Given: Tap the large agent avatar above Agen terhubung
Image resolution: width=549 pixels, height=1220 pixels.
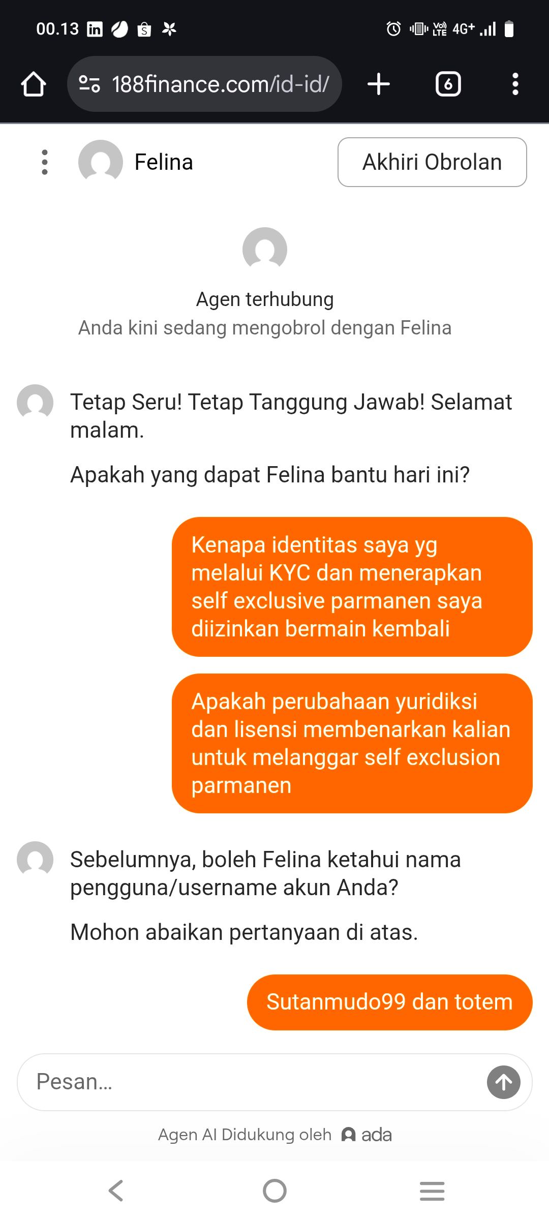Looking at the screenshot, I should (265, 249).
